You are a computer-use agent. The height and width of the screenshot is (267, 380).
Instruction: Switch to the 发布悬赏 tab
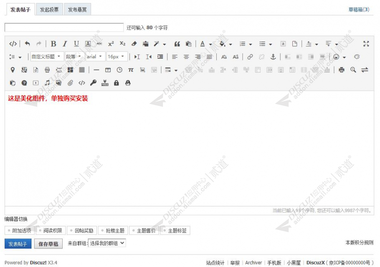click(77, 10)
